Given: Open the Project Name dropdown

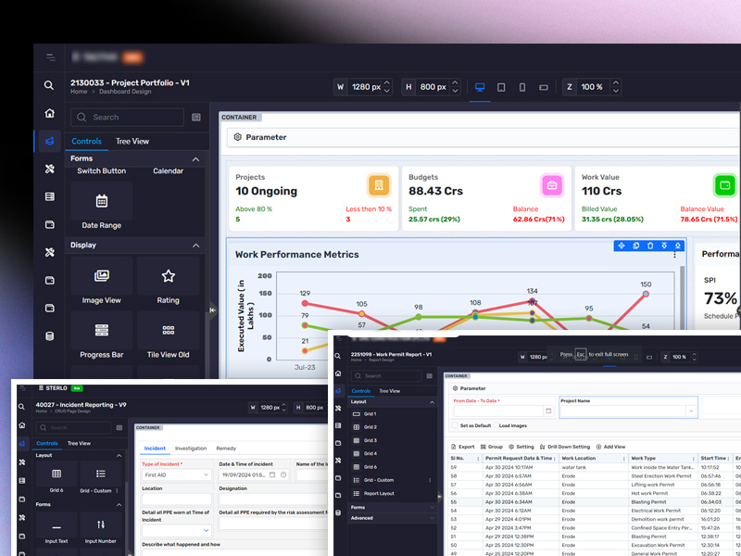Looking at the screenshot, I should pos(691,411).
